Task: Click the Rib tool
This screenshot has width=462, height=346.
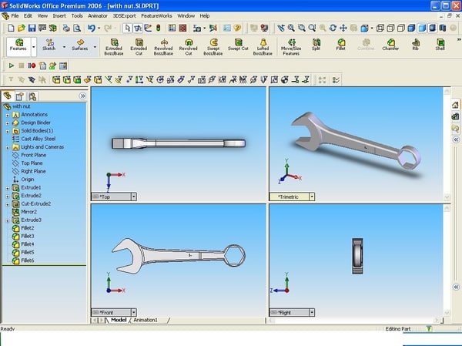Action: click(416, 45)
